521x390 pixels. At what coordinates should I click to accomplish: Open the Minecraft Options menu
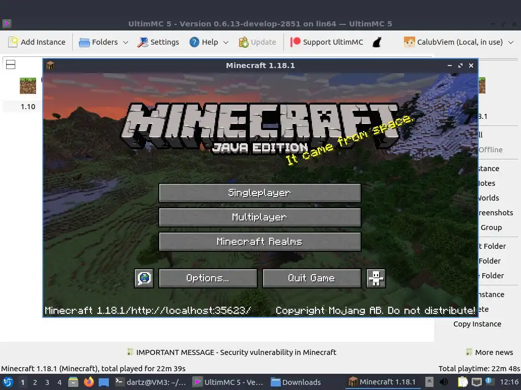[x=208, y=278]
